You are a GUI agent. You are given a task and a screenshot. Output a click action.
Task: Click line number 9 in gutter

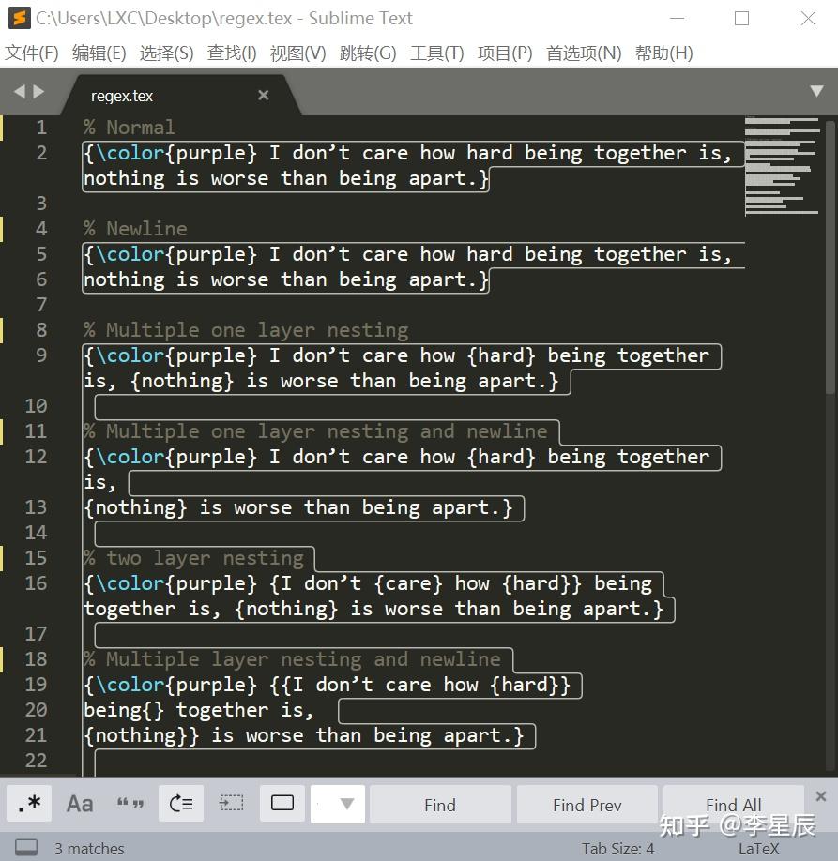pyautogui.click(x=41, y=355)
